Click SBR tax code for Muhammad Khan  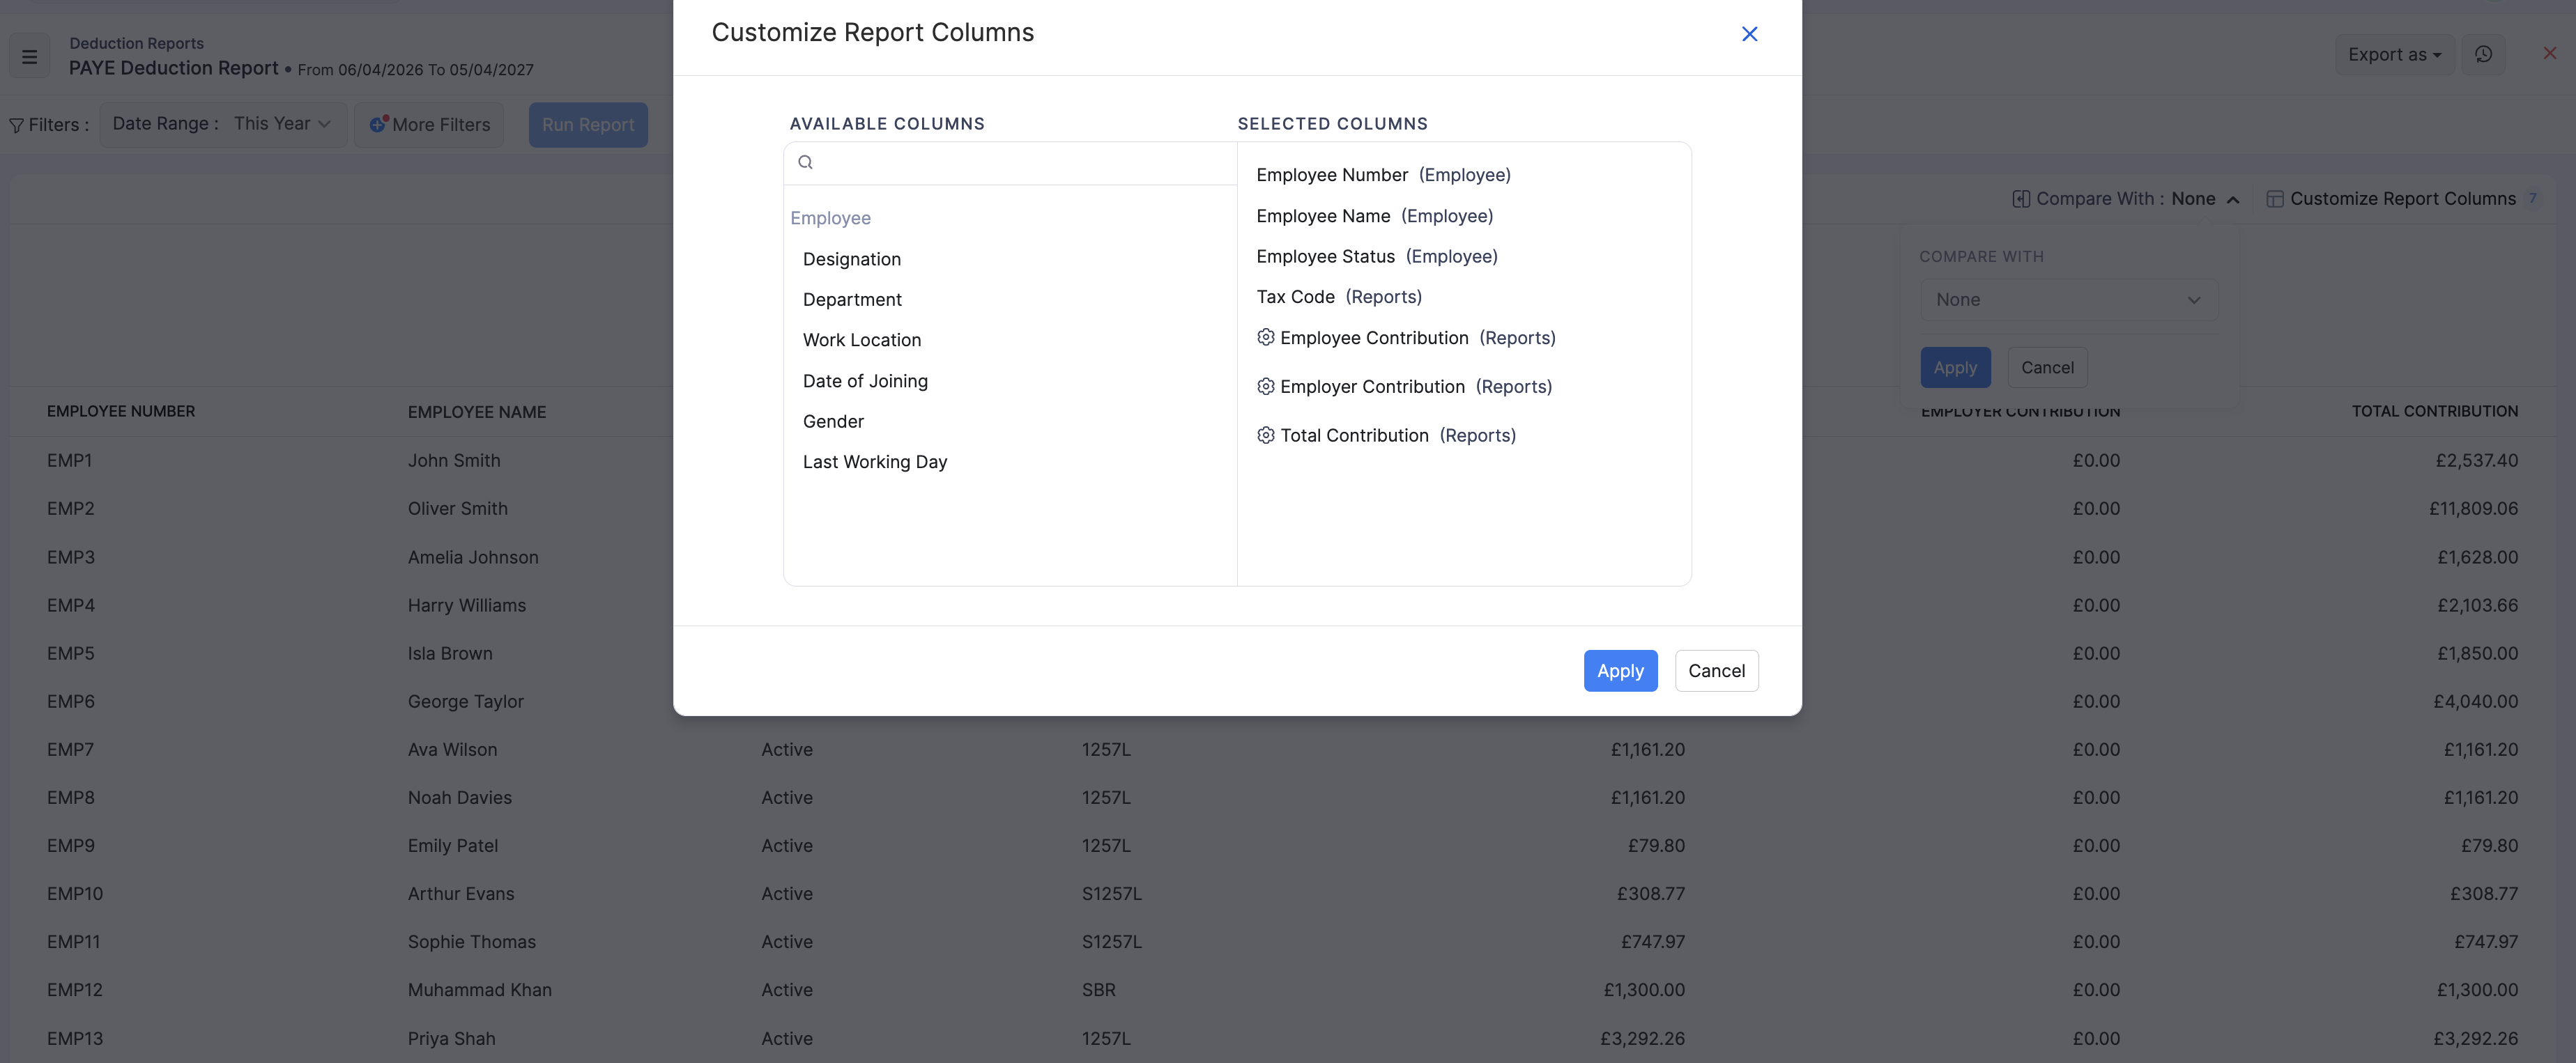pyautogui.click(x=1098, y=990)
